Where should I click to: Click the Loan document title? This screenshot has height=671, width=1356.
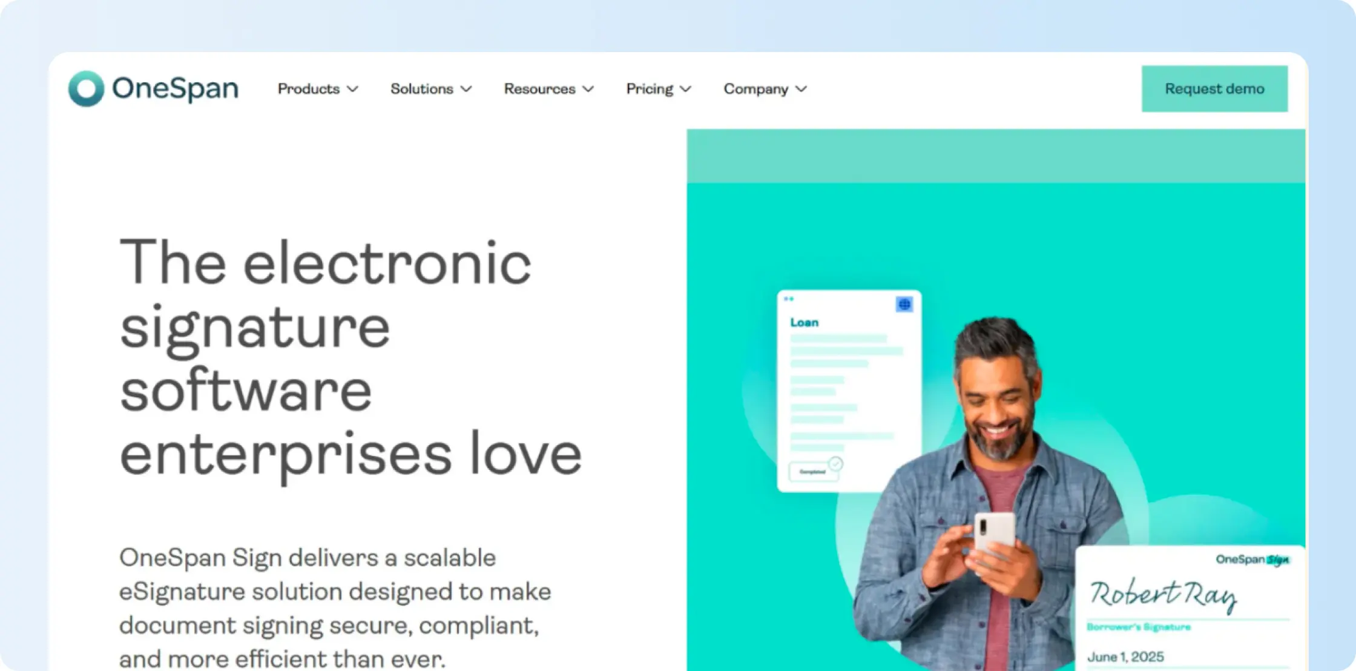pyautogui.click(x=805, y=323)
